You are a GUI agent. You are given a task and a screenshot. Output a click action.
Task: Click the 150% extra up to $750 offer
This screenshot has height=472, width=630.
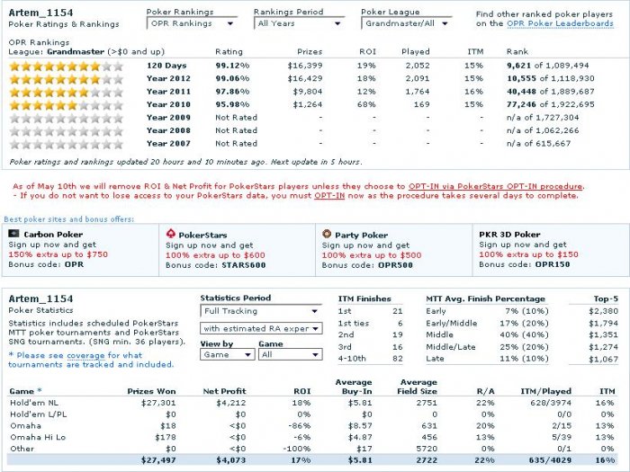(x=58, y=254)
